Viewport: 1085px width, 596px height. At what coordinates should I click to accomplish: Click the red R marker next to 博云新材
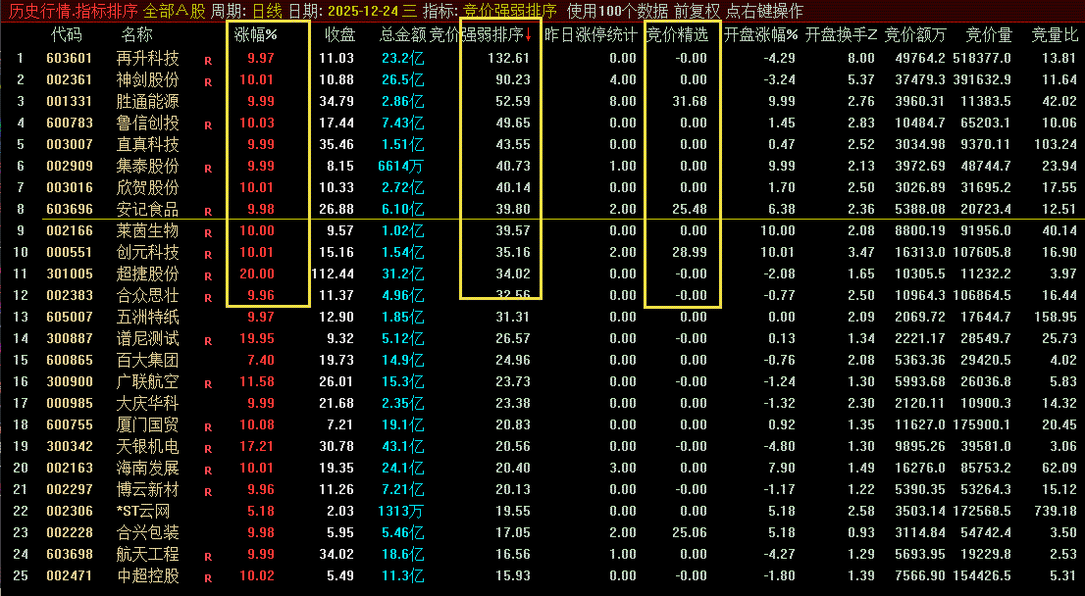click(208, 492)
